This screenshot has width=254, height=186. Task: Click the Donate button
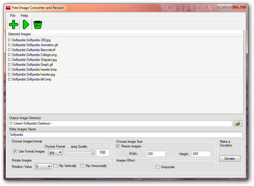[229, 159]
